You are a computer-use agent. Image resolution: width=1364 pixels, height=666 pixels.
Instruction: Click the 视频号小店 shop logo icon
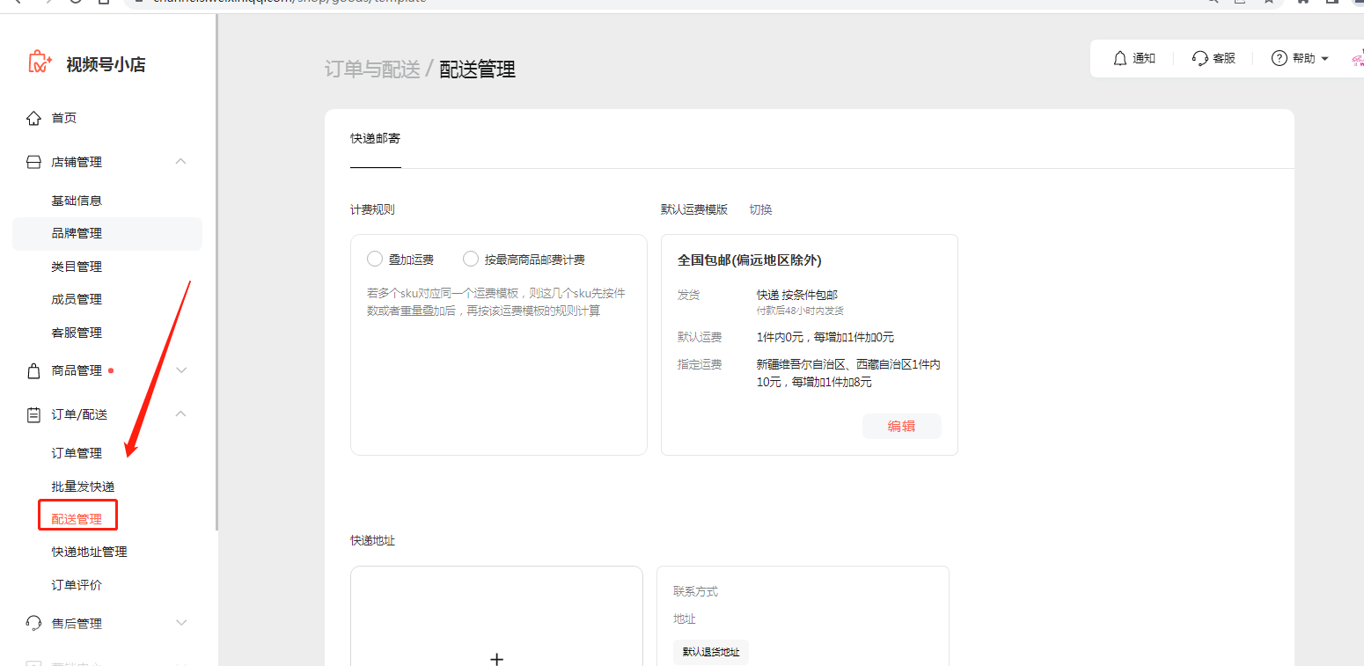(x=40, y=62)
